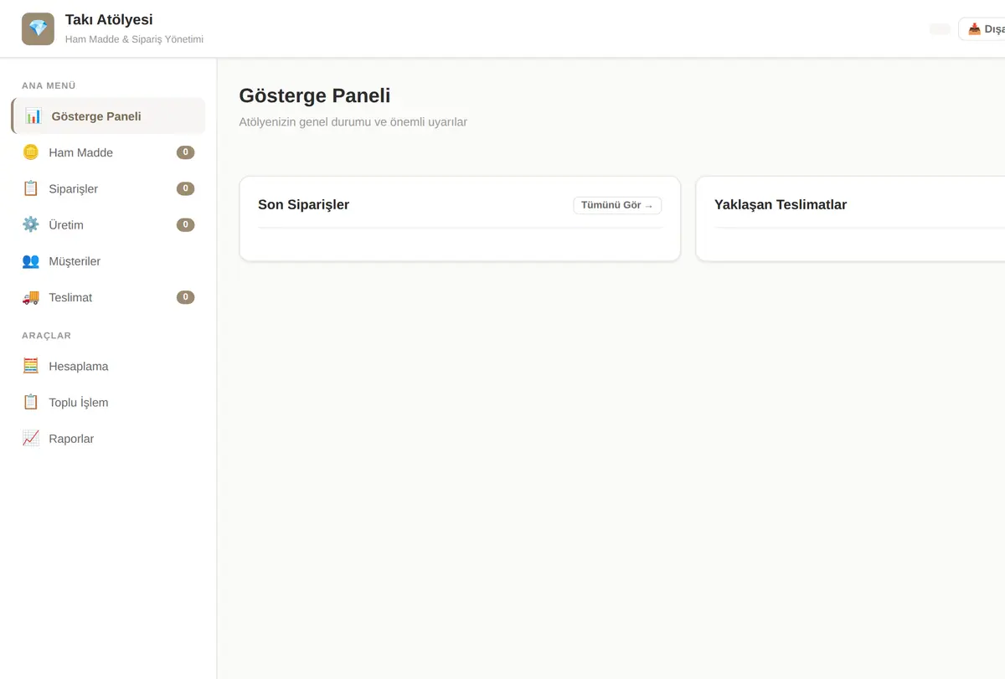
Task: Click the export button in the header
Action: 982,29
